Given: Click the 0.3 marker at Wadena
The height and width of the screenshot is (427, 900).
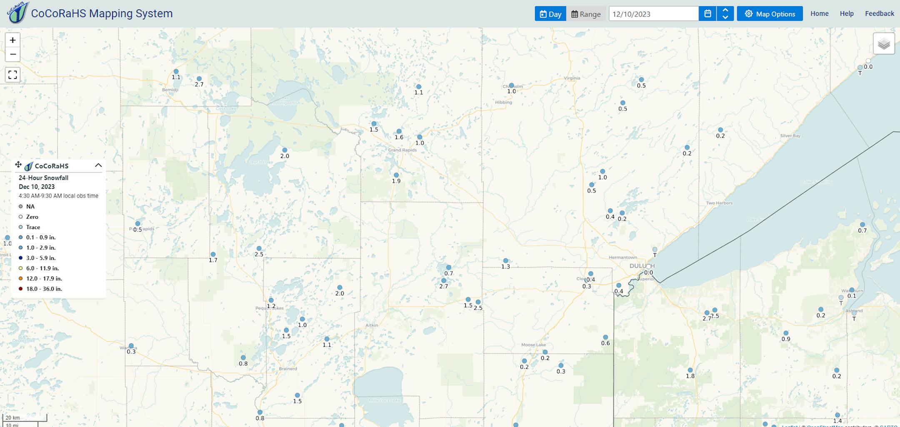Looking at the screenshot, I should [x=131, y=346].
